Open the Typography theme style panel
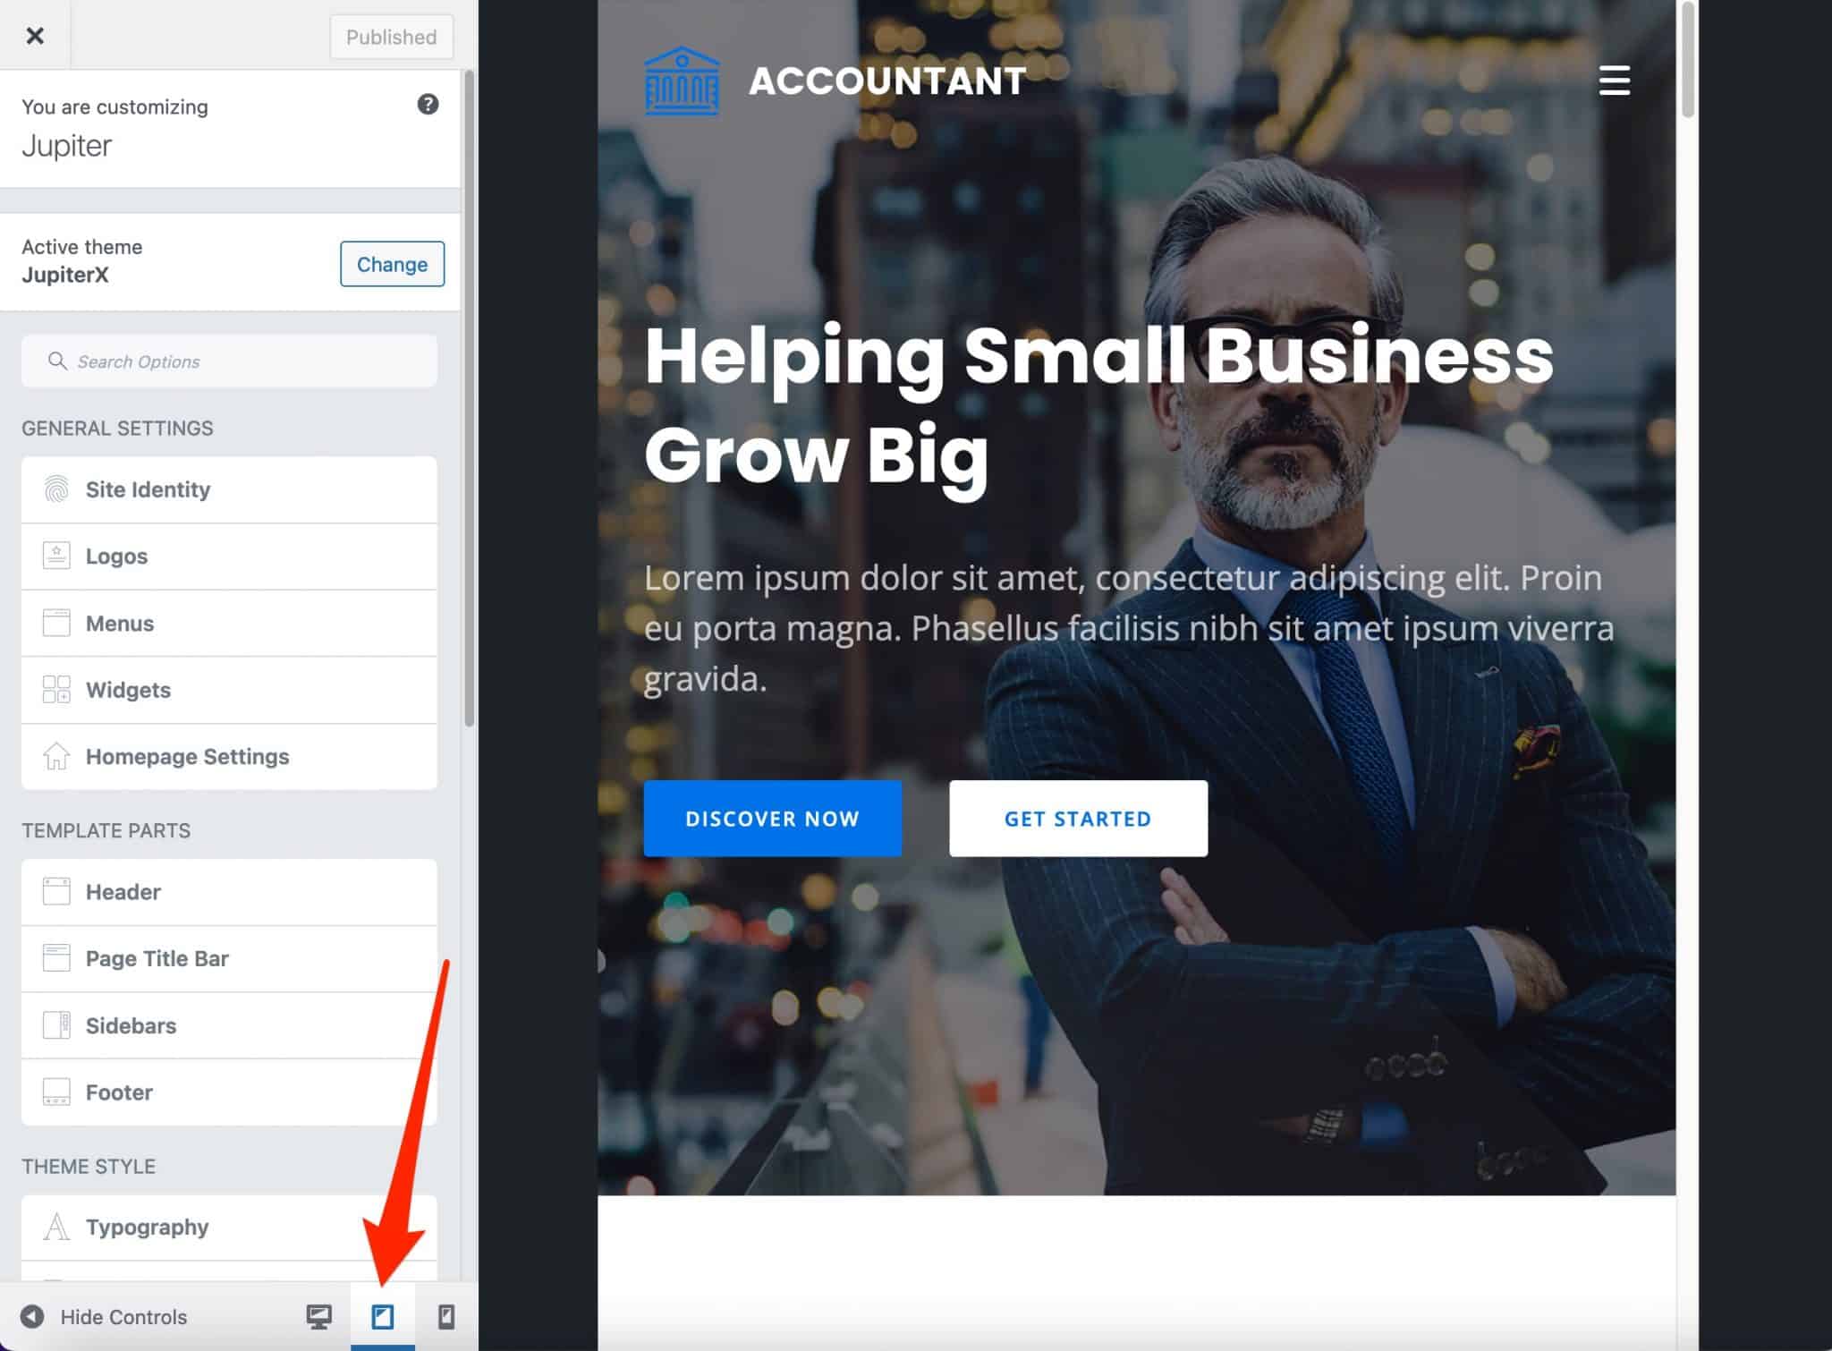This screenshot has height=1351, width=1832. [x=229, y=1228]
